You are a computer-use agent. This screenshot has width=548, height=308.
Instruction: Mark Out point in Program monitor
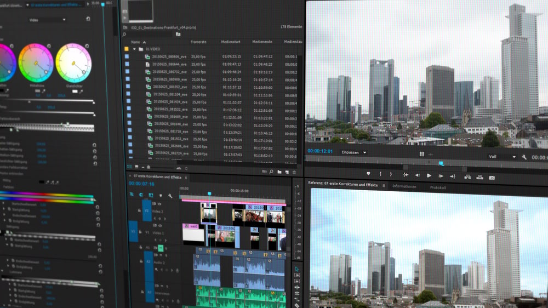pyautogui.click(x=391, y=174)
